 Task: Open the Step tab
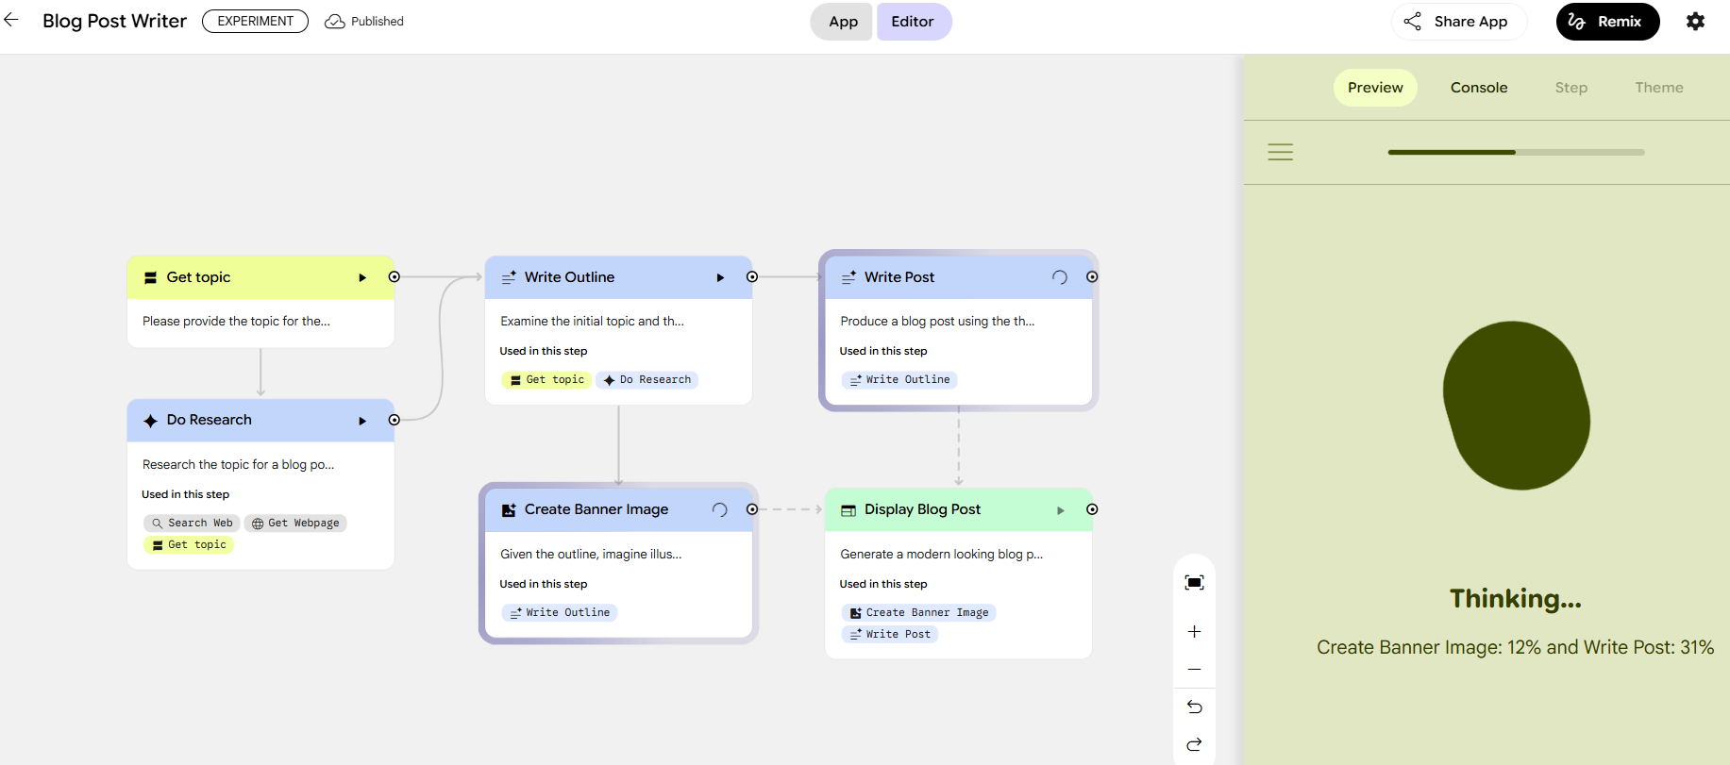1571,88
